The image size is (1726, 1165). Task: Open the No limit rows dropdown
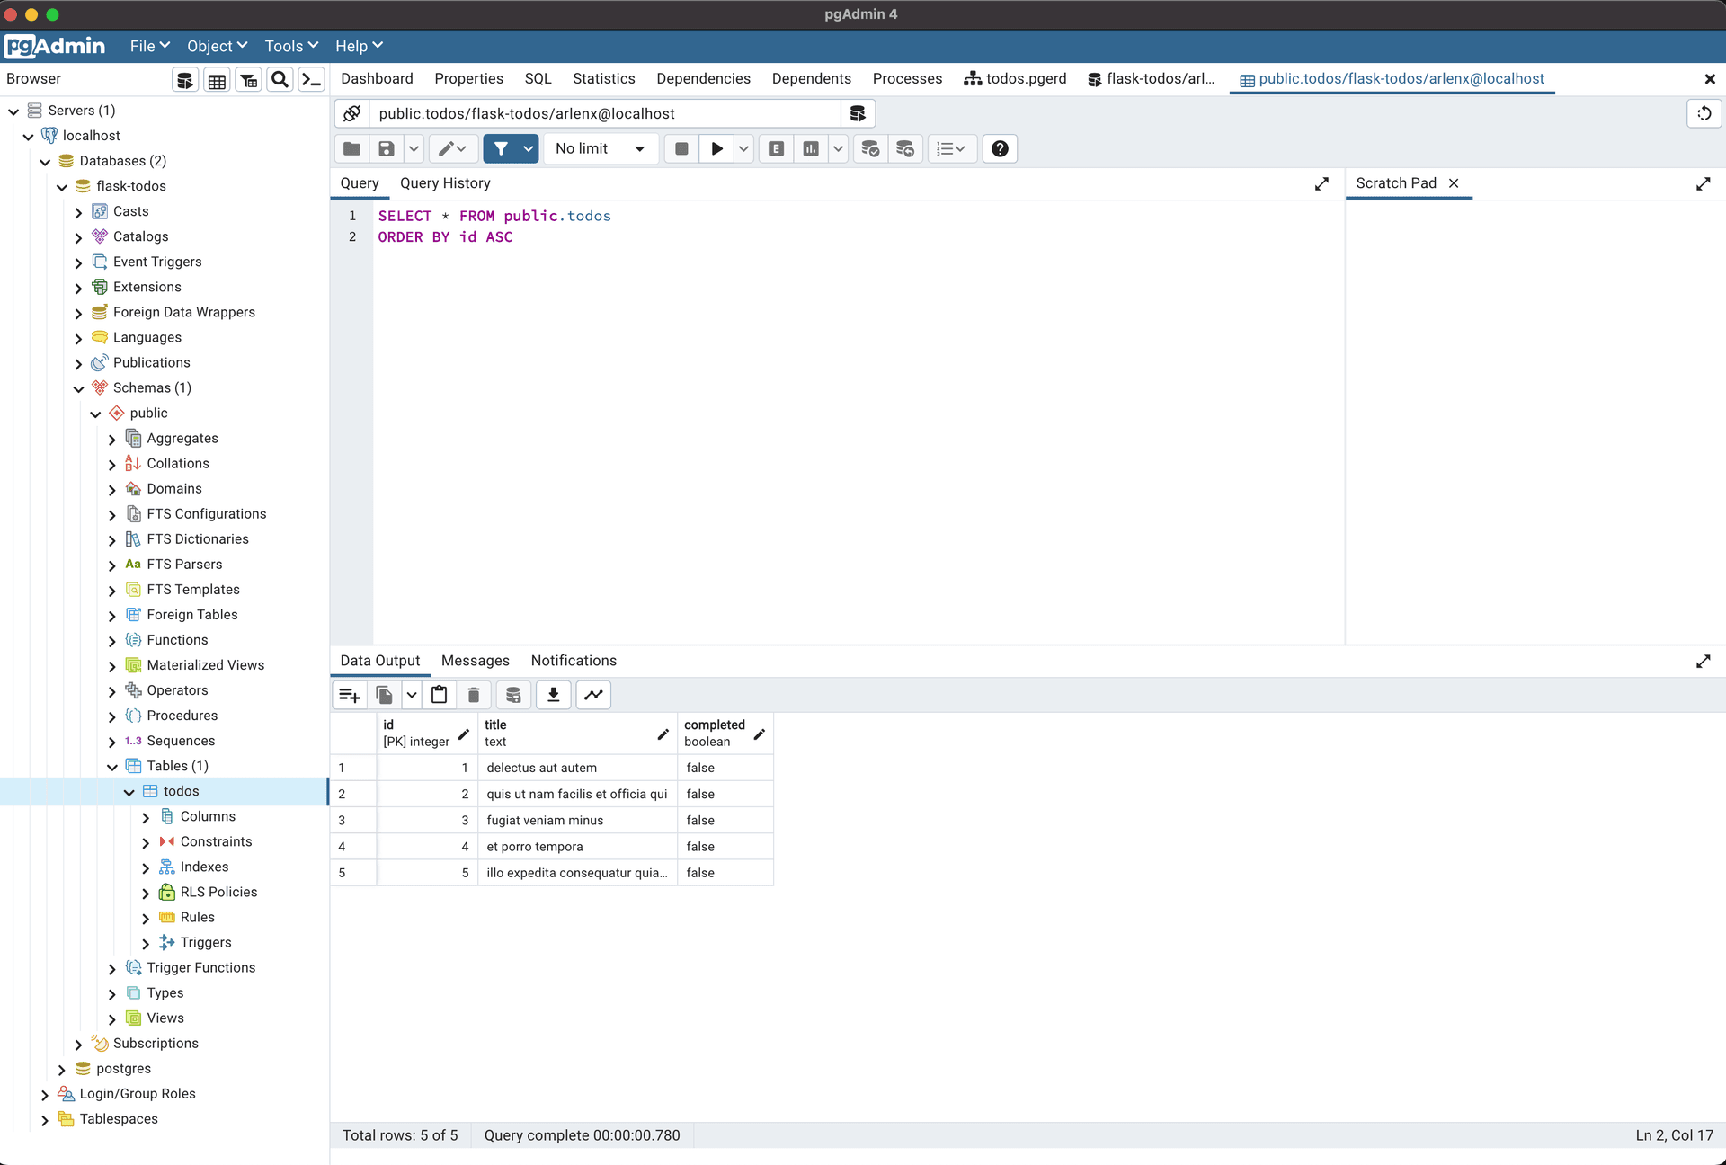coord(601,149)
